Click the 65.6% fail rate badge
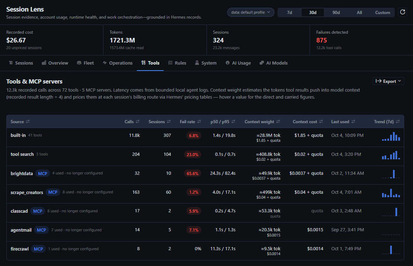This screenshot has height=266, width=413. tap(192, 173)
